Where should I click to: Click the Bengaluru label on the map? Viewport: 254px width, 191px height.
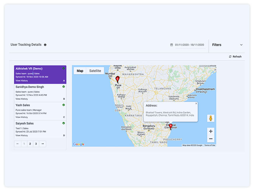(149, 126)
